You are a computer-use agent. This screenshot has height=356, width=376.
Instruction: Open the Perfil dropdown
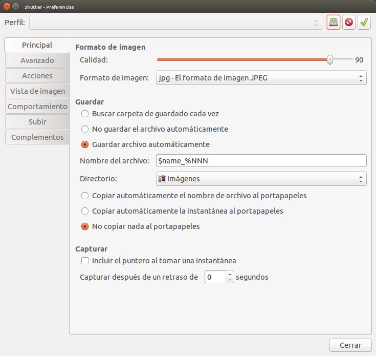(x=175, y=23)
